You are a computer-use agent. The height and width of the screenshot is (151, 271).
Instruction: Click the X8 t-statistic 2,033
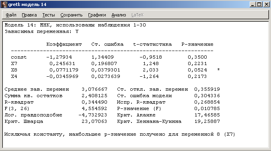point(151,70)
